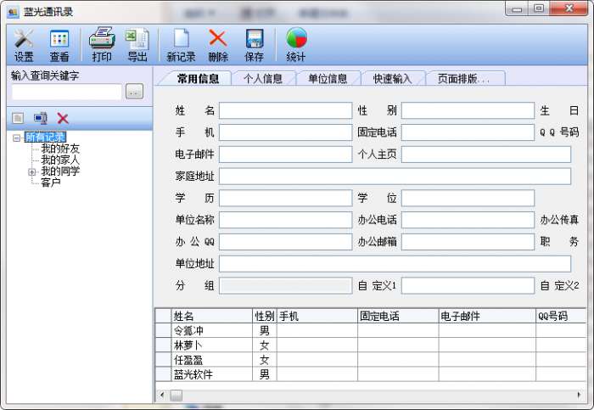The height and width of the screenshot is (410, 594).
Task: Click the 办公电话 input field
Action: click(468, 220)
